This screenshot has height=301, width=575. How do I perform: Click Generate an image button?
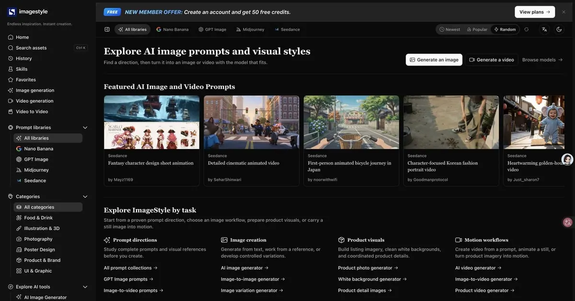point(434,60)
